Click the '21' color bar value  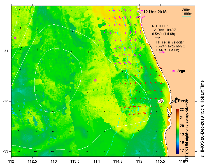tap(182, 118)
